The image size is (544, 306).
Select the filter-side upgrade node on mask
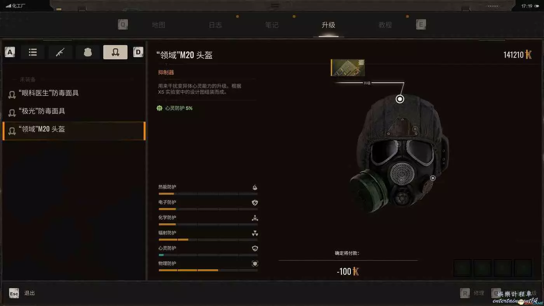point(433,178)
